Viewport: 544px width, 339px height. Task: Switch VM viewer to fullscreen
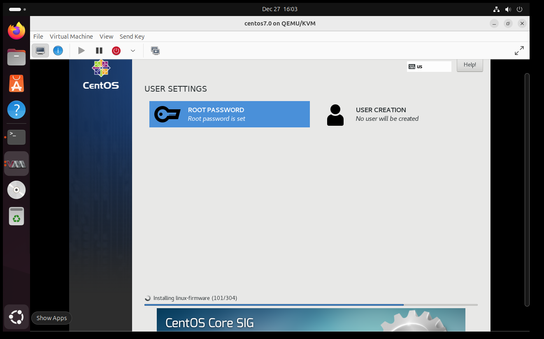coord(519,51)
